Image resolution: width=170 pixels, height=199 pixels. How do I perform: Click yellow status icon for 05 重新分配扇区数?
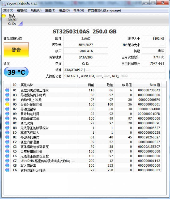7,104
